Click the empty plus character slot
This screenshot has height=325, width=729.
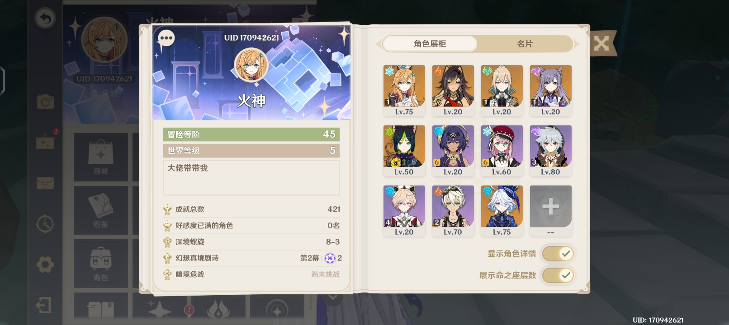tap(550, 211)
